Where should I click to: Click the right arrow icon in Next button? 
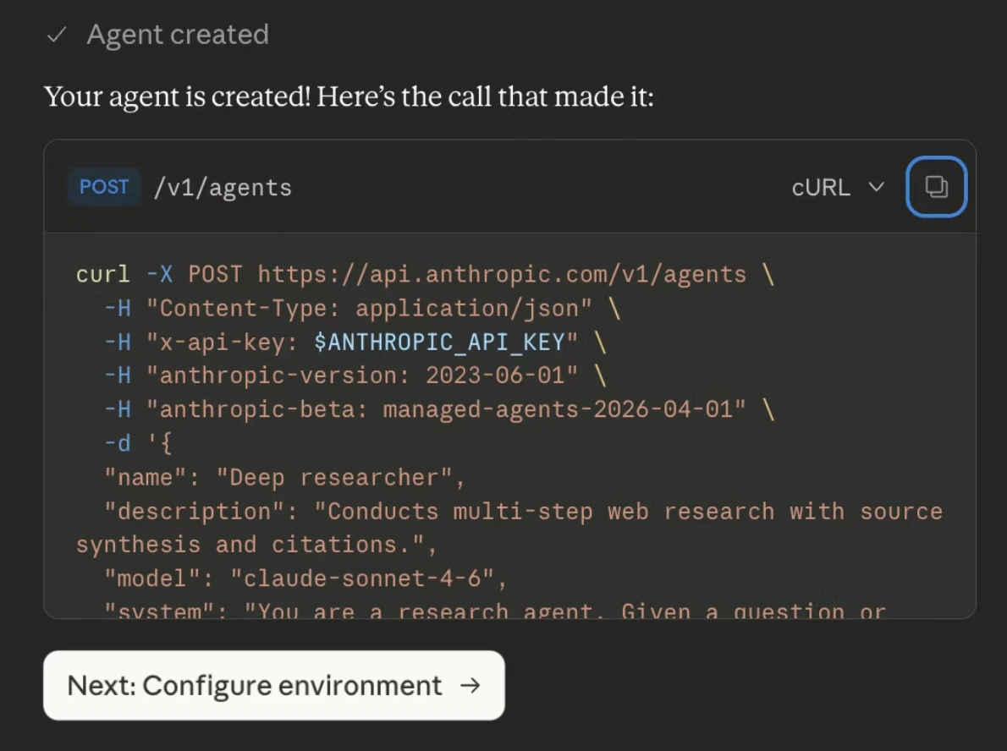[x=470, y=686]
